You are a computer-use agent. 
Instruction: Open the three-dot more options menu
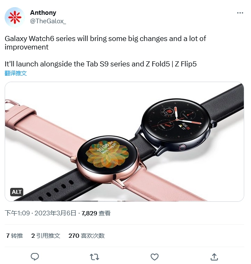(x=240, y=13)
